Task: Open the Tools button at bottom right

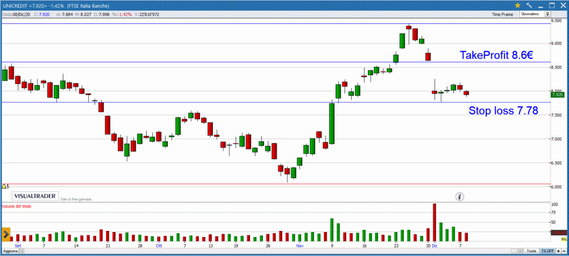Action: tap(531, 251)
